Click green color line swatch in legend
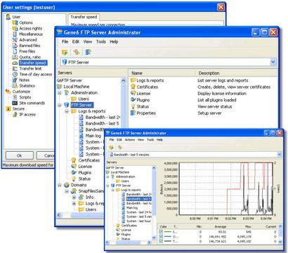This screenshot has width=288, height=253. [168, 232]
